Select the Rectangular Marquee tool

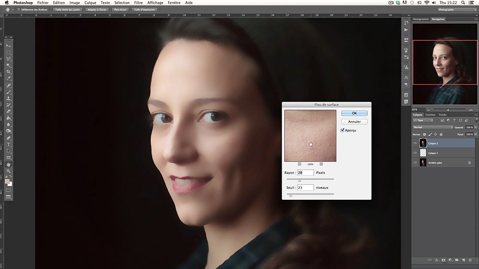9,53
